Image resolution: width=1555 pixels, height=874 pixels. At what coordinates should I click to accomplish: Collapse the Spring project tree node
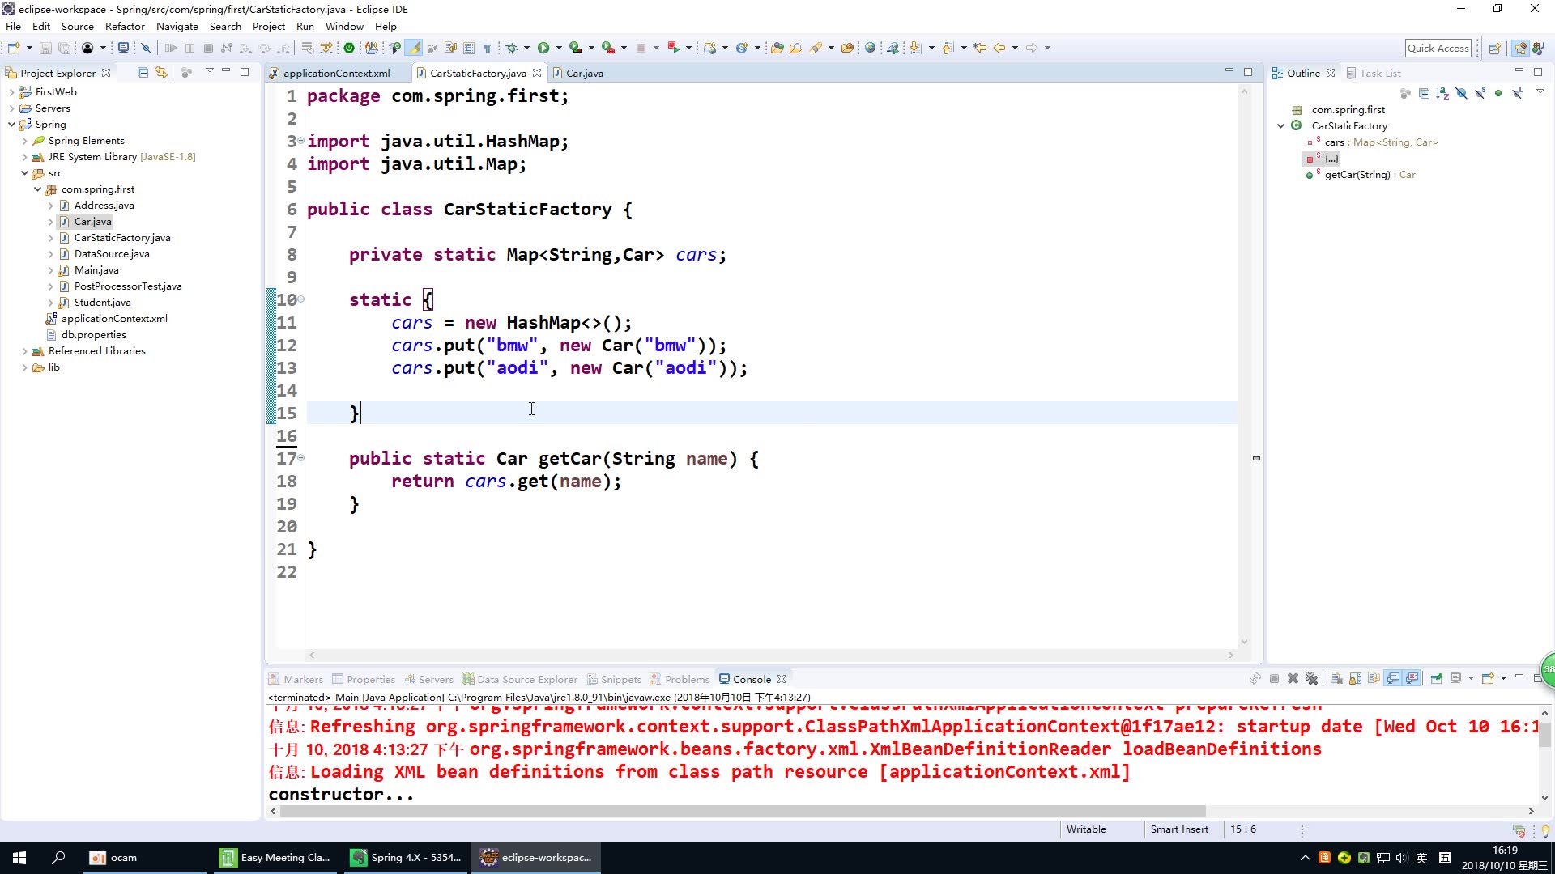11,125
